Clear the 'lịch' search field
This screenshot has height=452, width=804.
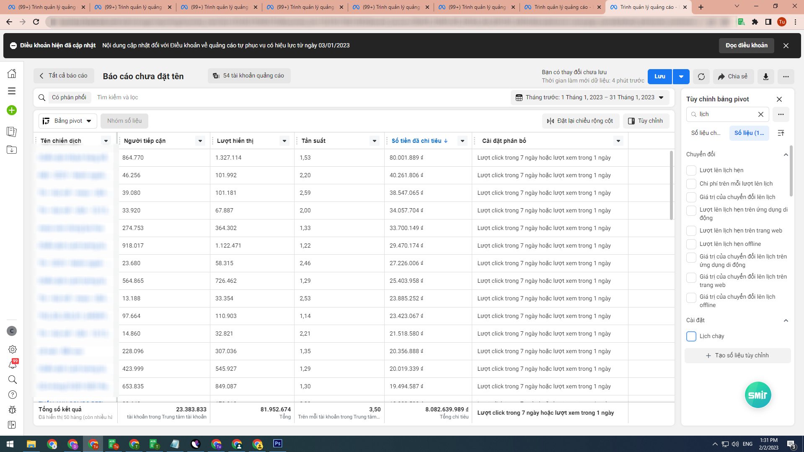click(761, 114)
